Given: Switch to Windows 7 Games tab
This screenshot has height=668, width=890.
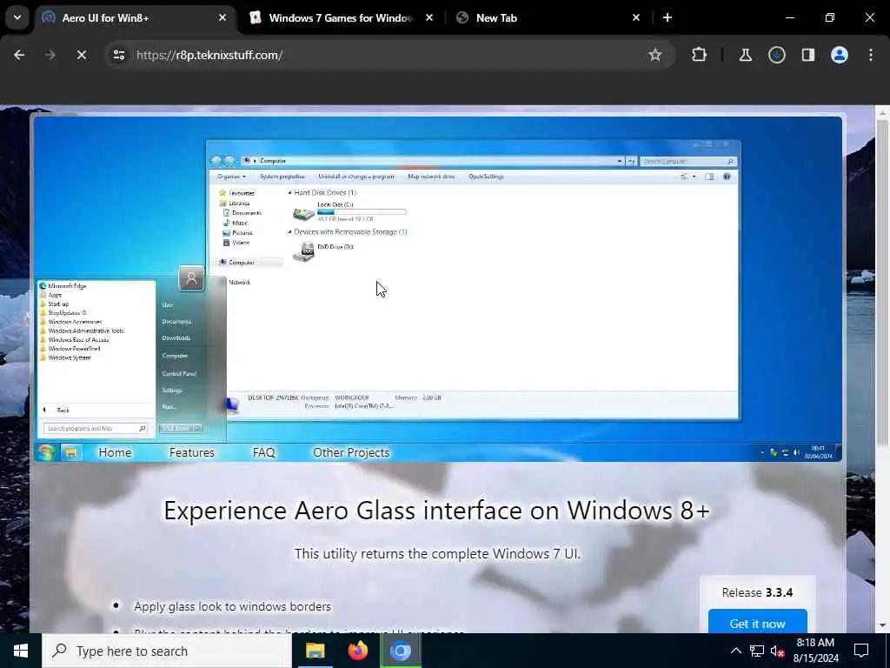Looking at the screenshot, I should point(341,18).
